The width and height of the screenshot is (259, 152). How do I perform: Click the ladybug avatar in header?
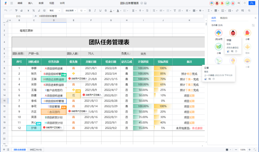tap(217, 3)
